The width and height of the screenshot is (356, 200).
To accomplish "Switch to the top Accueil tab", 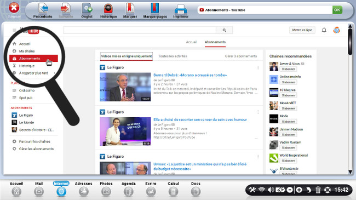I will 192,42.
